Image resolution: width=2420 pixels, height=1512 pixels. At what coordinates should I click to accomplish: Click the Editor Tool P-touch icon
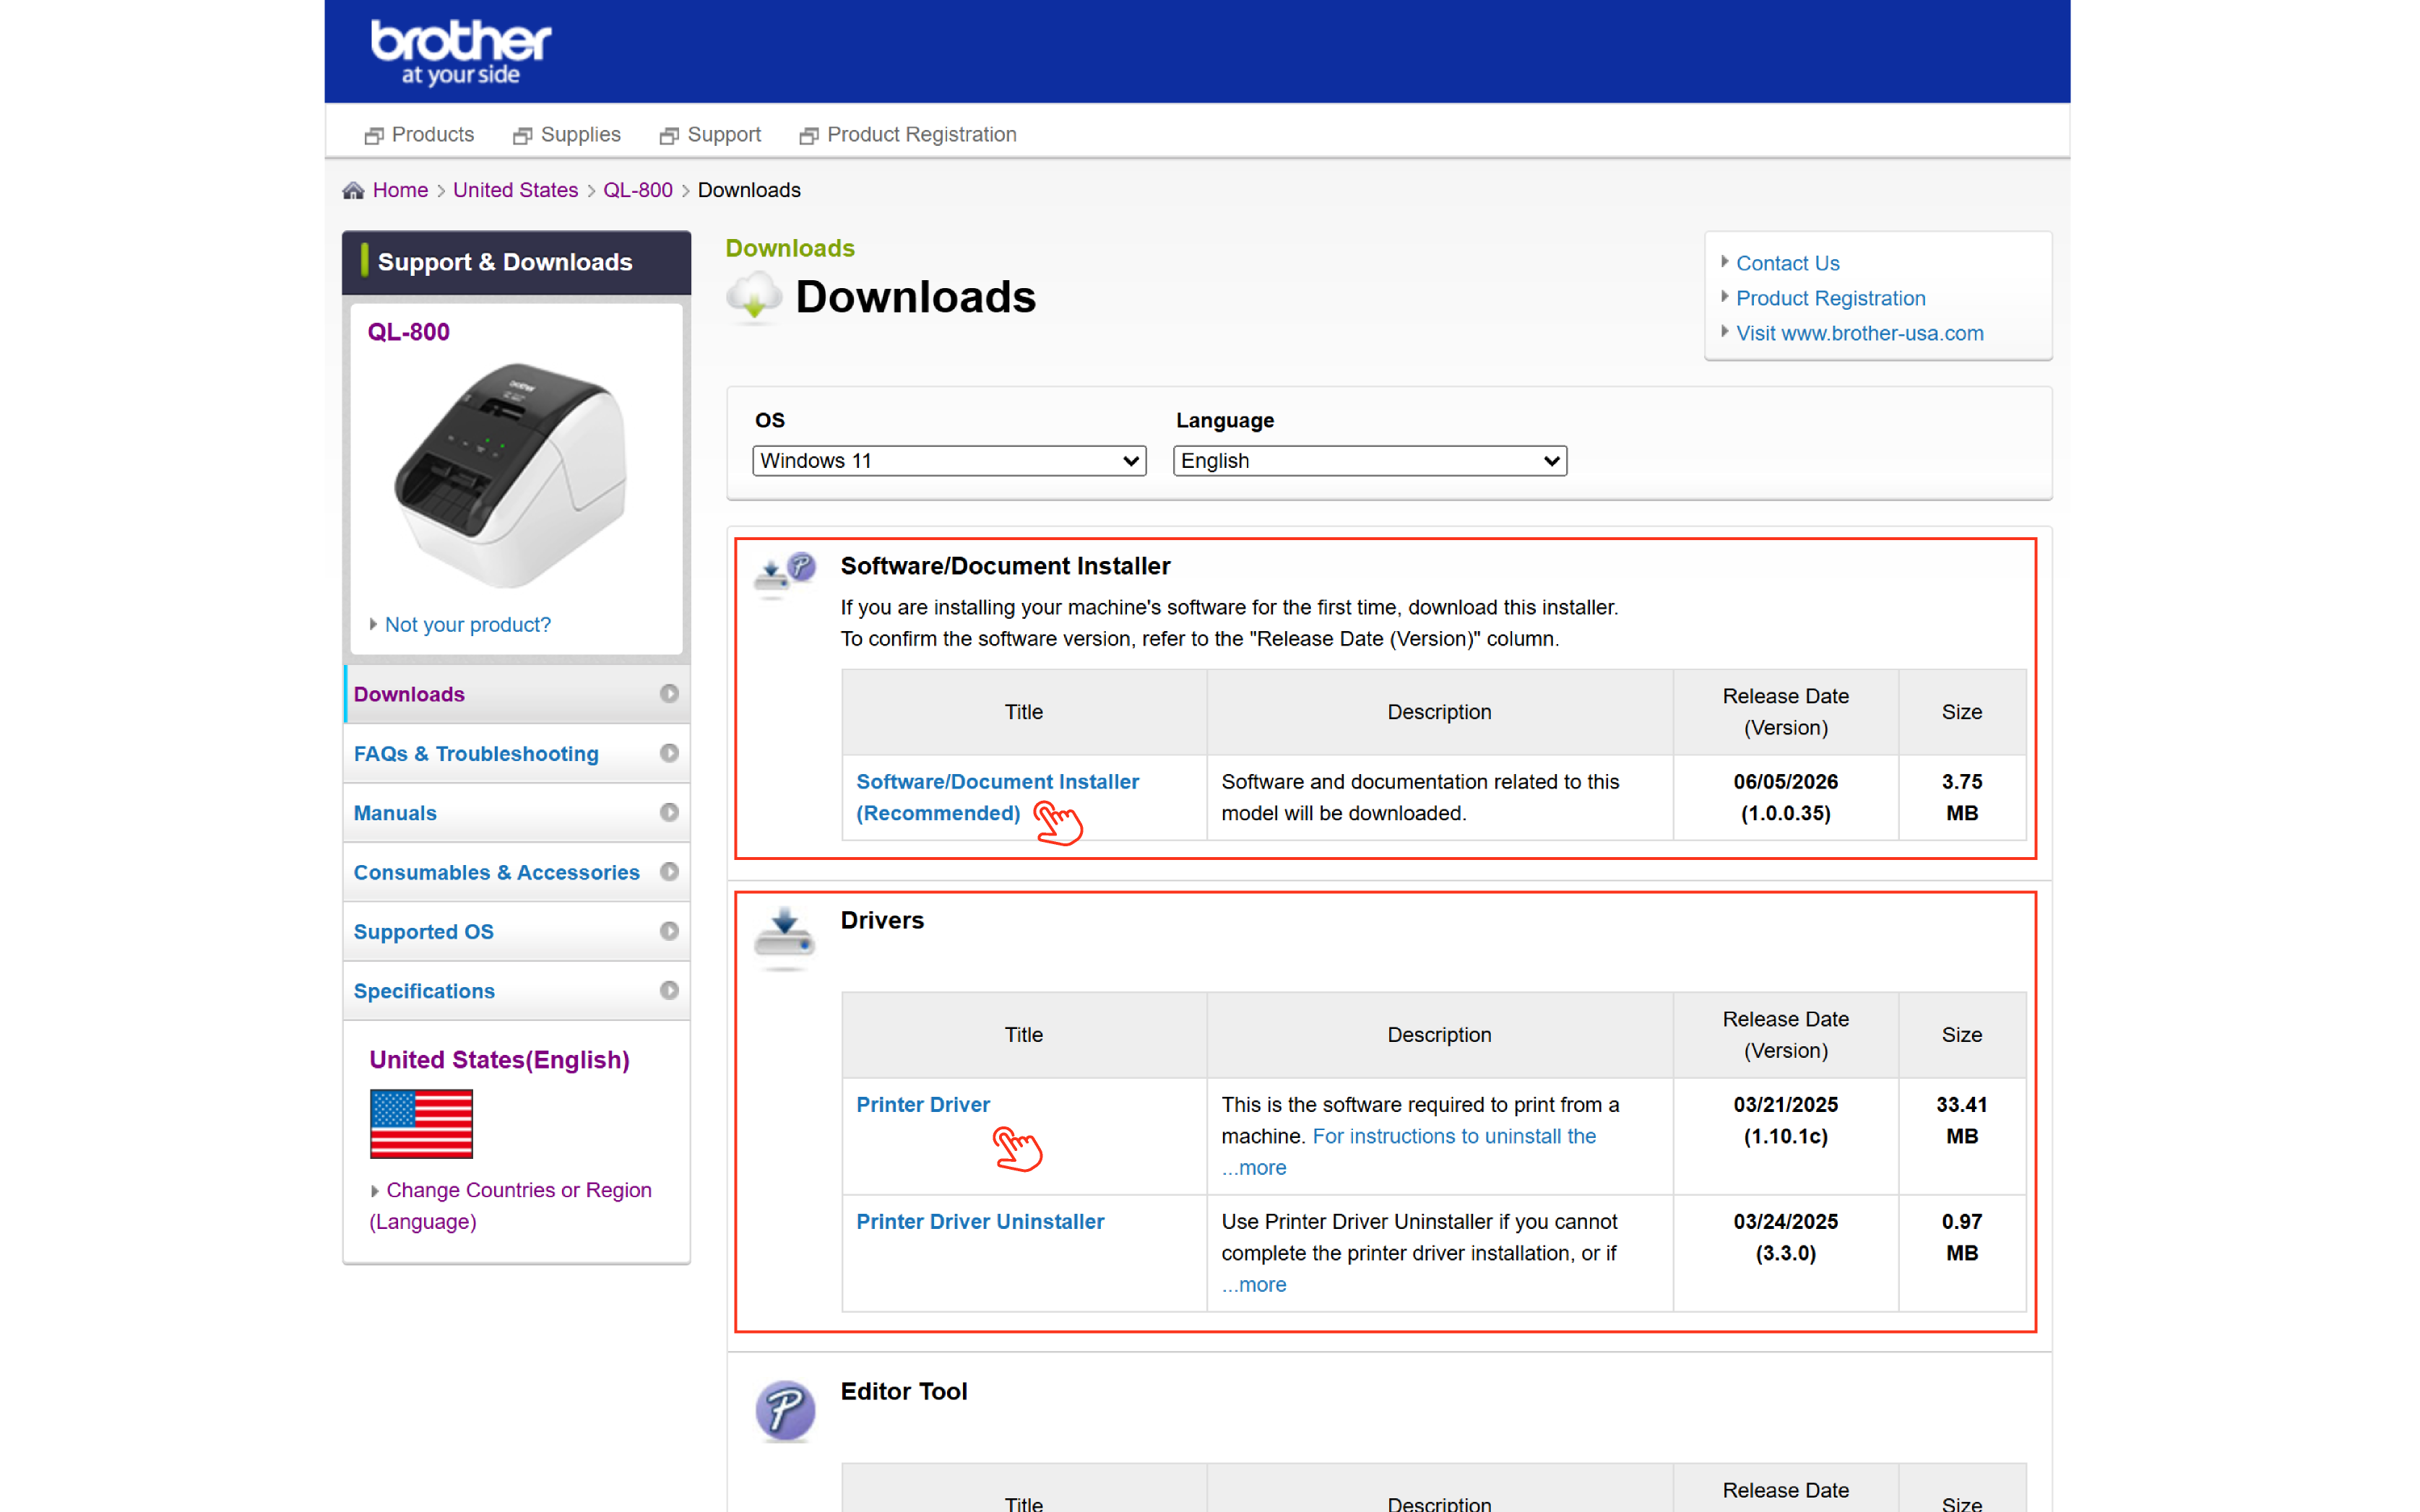(x=785, y=1410)
